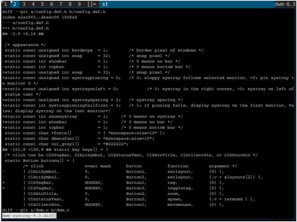Click removed ClkLtSymbol Button3 '&layouts[2]' line

(x=132, y=177)
